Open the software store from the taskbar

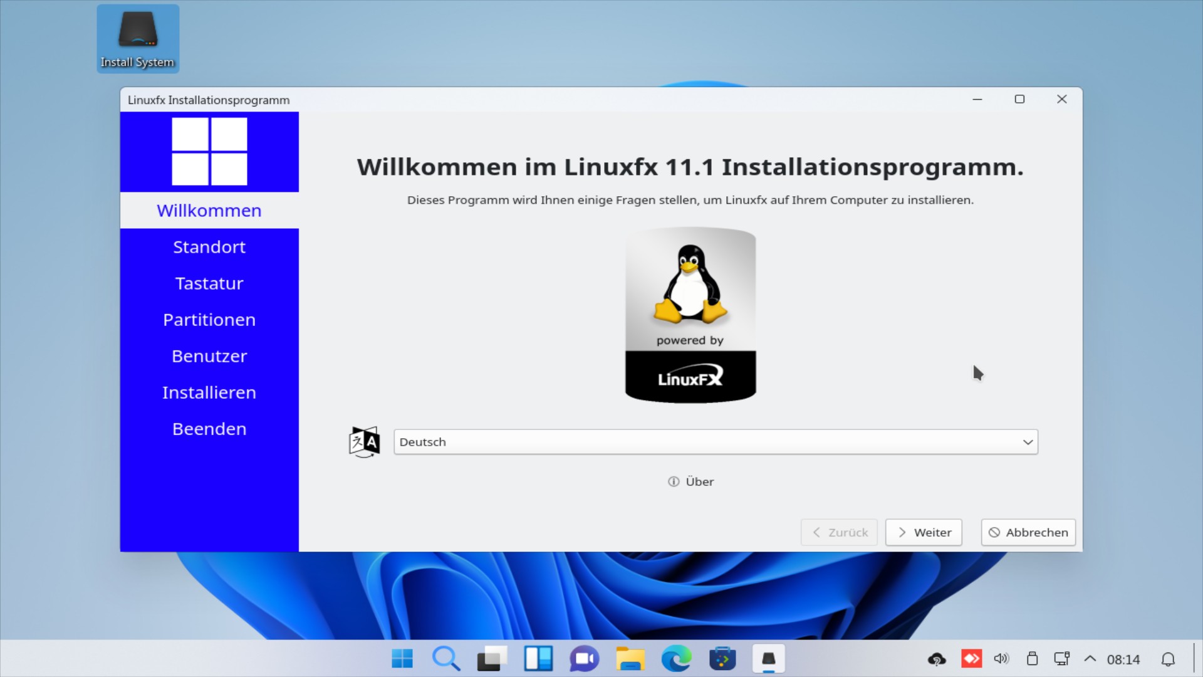pos(722,659)
